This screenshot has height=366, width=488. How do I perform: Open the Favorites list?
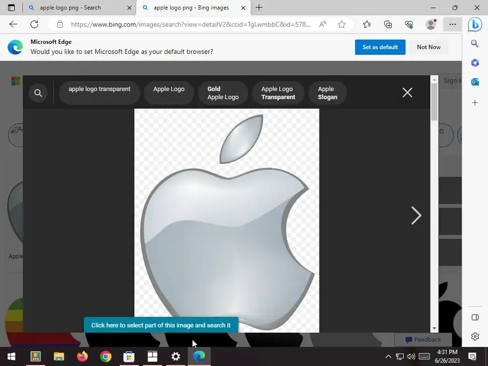(367, 24)
